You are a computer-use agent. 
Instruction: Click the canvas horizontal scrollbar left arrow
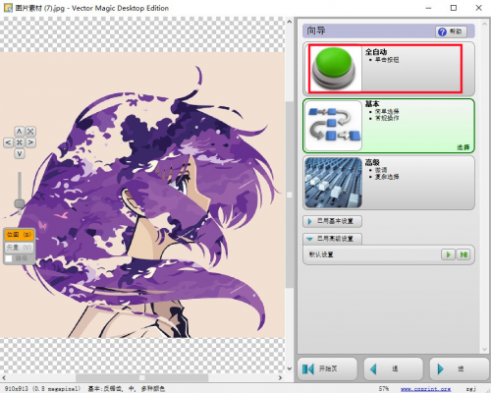(x=4, y=377)
